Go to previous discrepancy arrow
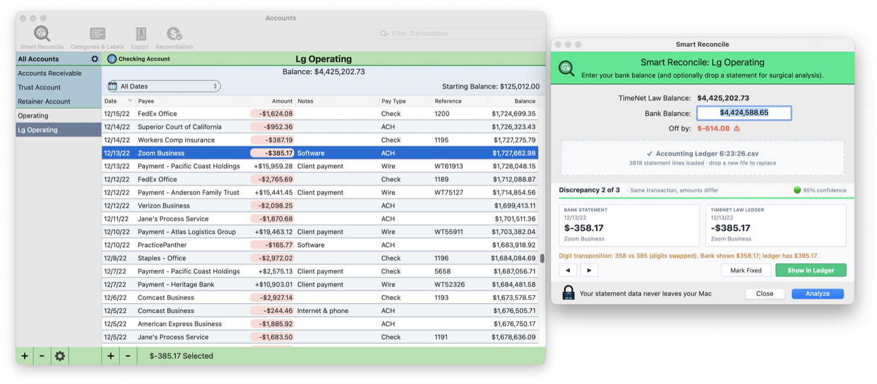This screenshot has height=384, width=877. tap(568, 271)
